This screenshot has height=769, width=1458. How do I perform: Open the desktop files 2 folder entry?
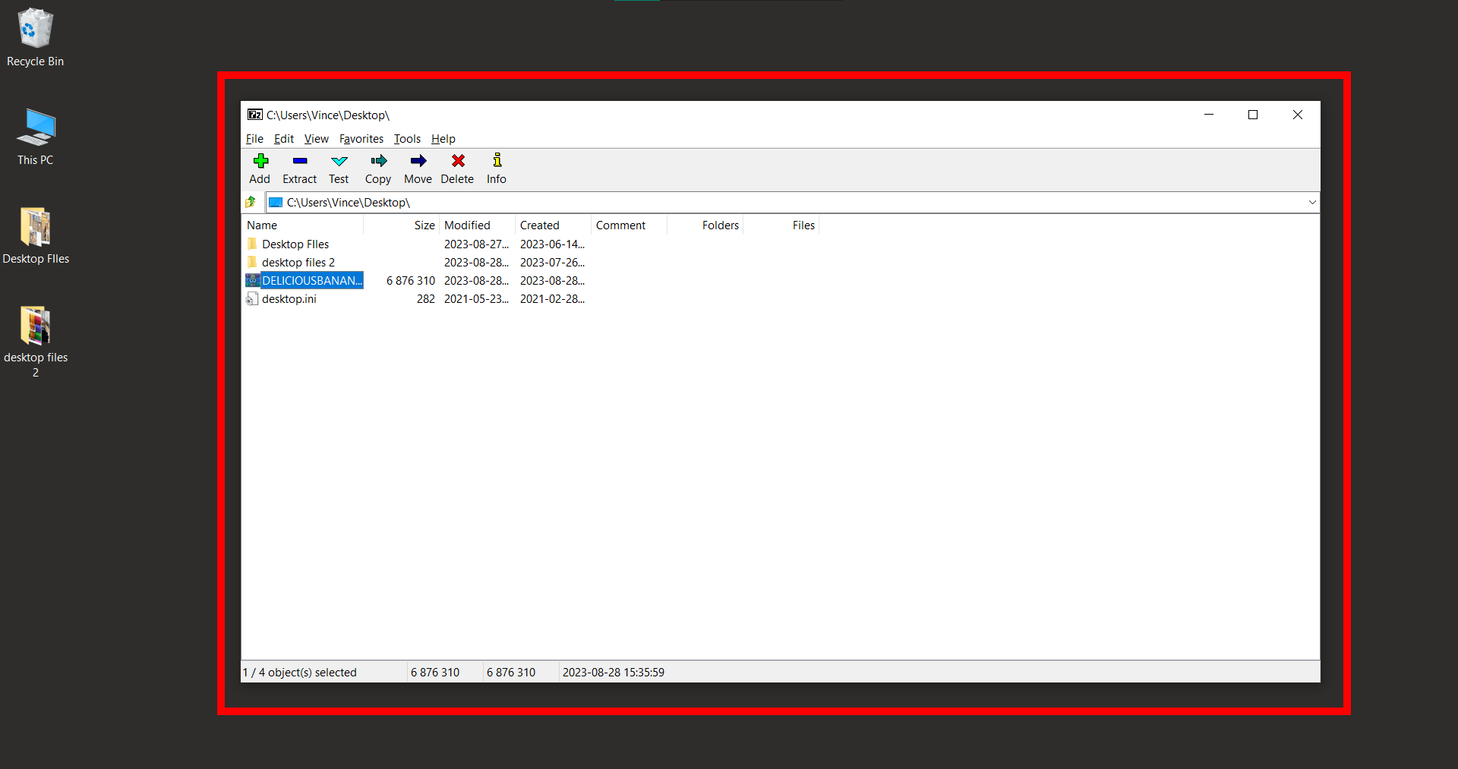(x=298, y=262)
